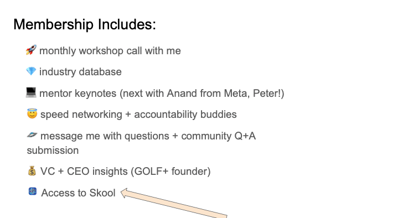Click the industry database line
Image resolution: width=403 pixels, height=218 pixels.
click(x=80, y=72)
